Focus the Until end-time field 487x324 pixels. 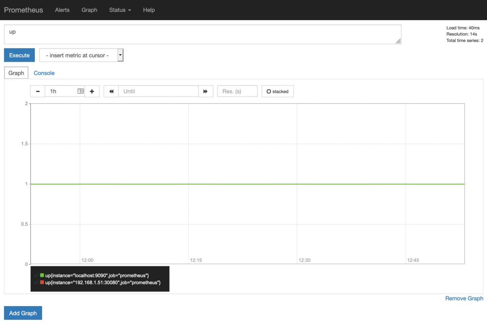158,91
